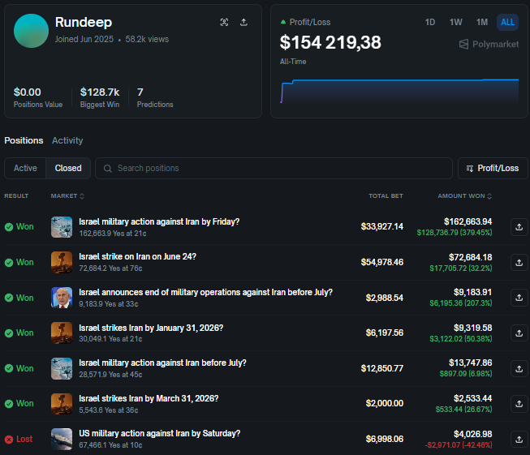Share the 'Israel military action against Iran by Friday?' position
Image resolution: width=530 pixels, height=455 pixels.
coord(519,226)
